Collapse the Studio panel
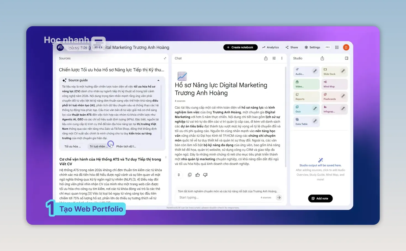Screen dimensions: 406x251 pyautogui.click(x=346, y=58)
